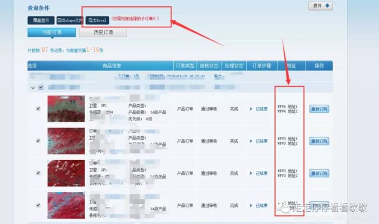Click 通过审核 cell in WFV4 row

[x=209, y=109]
